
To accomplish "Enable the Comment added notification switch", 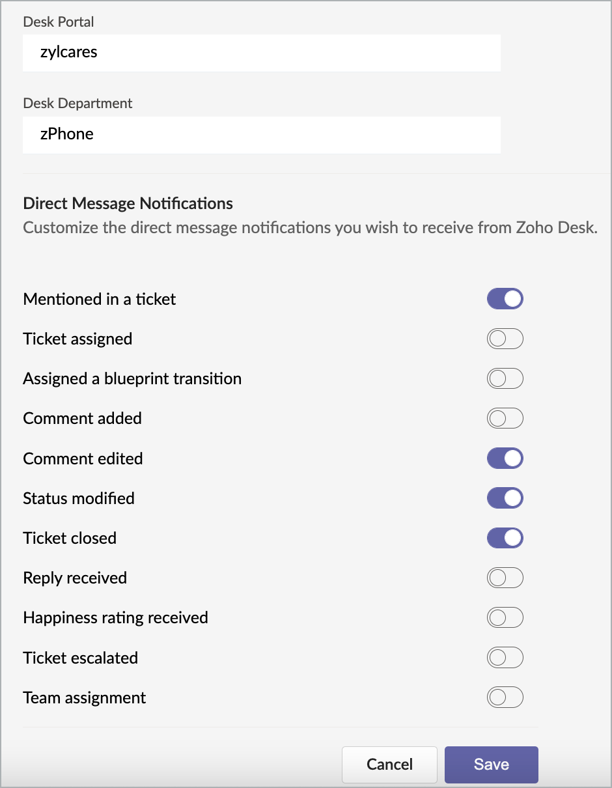I will click(x=505, y=419).
